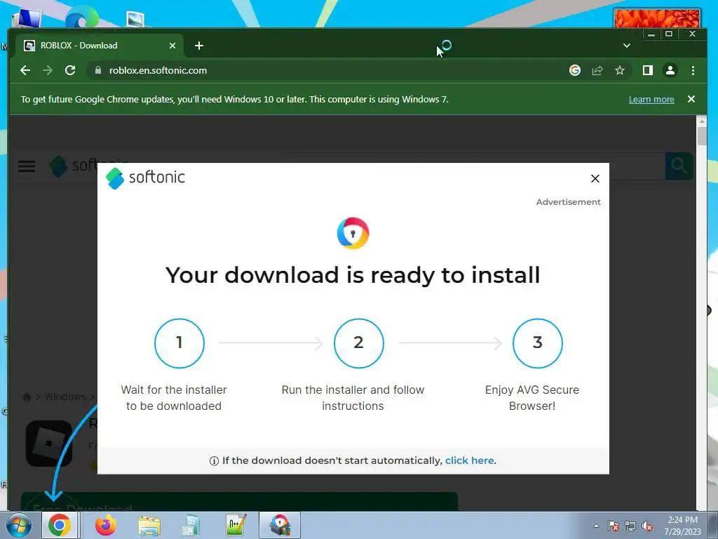The height and width of the screenshot is (539, 718).
Task: Click the network tray icon
Action: click(x=630, y=526)
